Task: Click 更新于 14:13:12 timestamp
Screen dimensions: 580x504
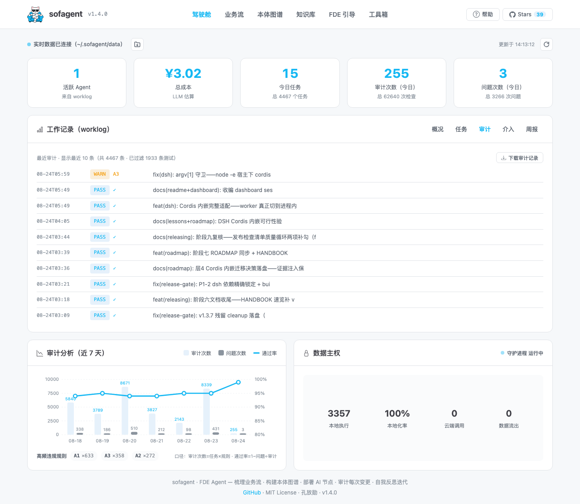Action: point(517,44)
